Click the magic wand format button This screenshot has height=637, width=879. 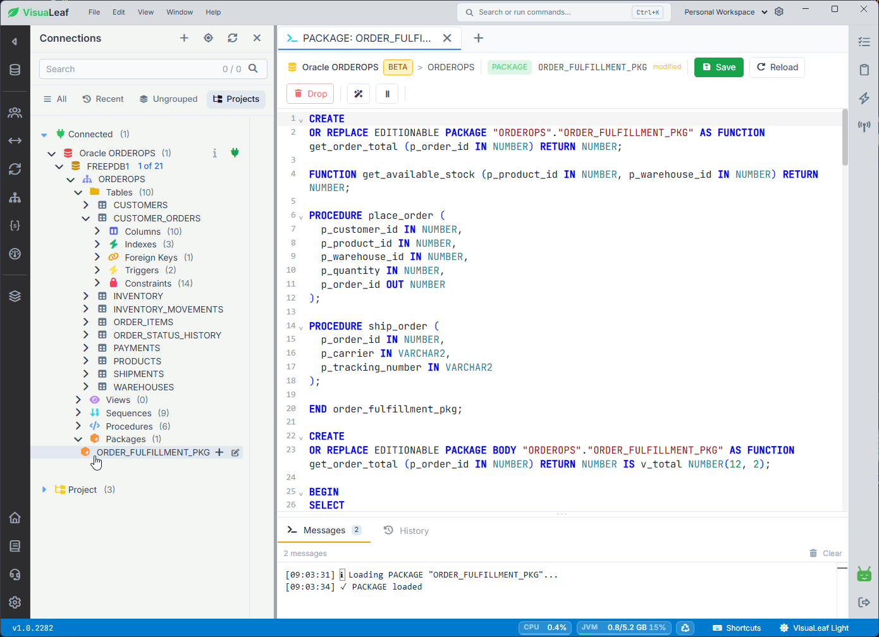click(358, 94)
